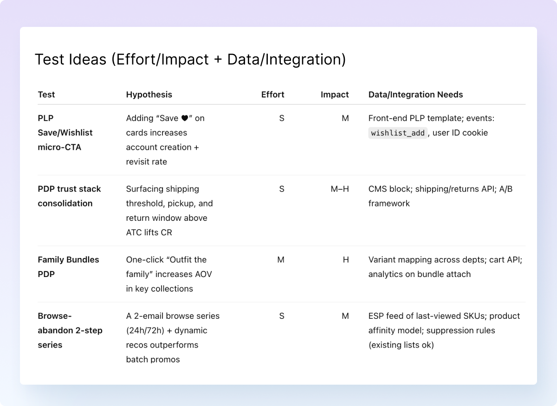Click the PDP trust stack consolidation row title
The width and height of the screenshot is (557, 406).
pyautogui.click(x=69, y=196)
